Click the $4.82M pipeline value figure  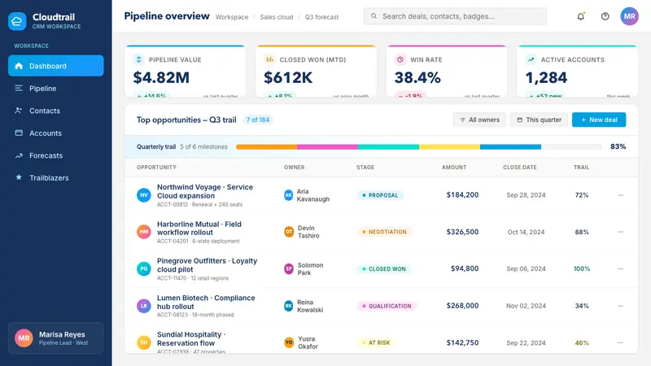(x=161, y=77)
